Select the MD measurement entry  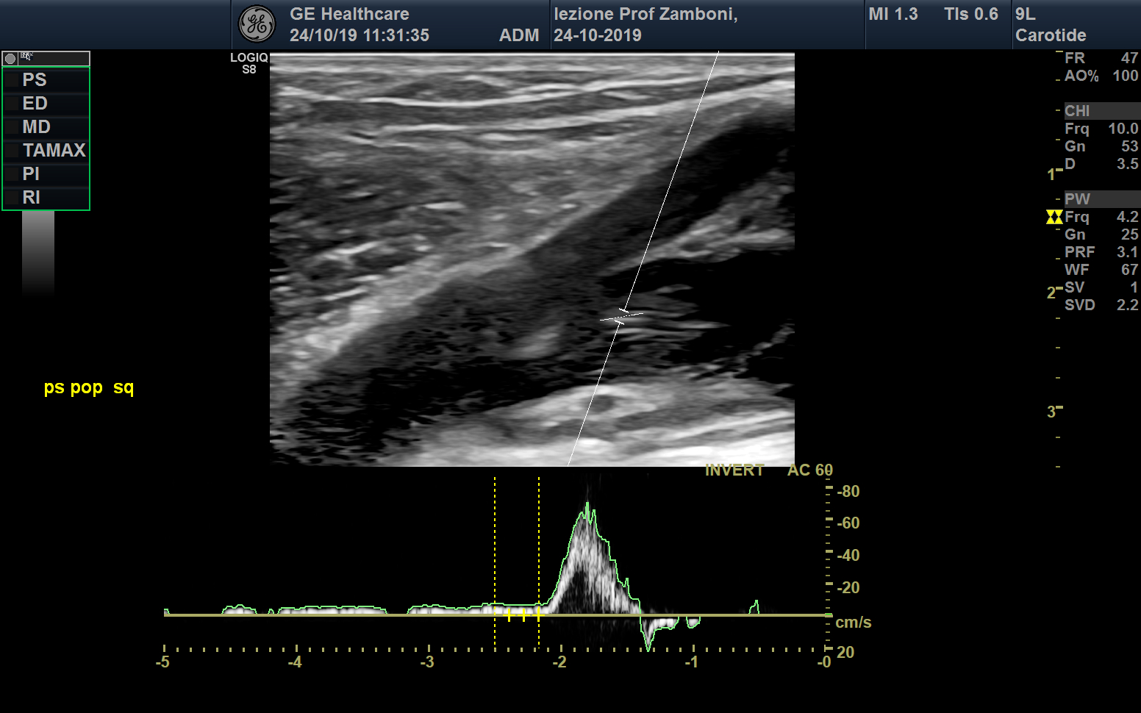(36, 127)
